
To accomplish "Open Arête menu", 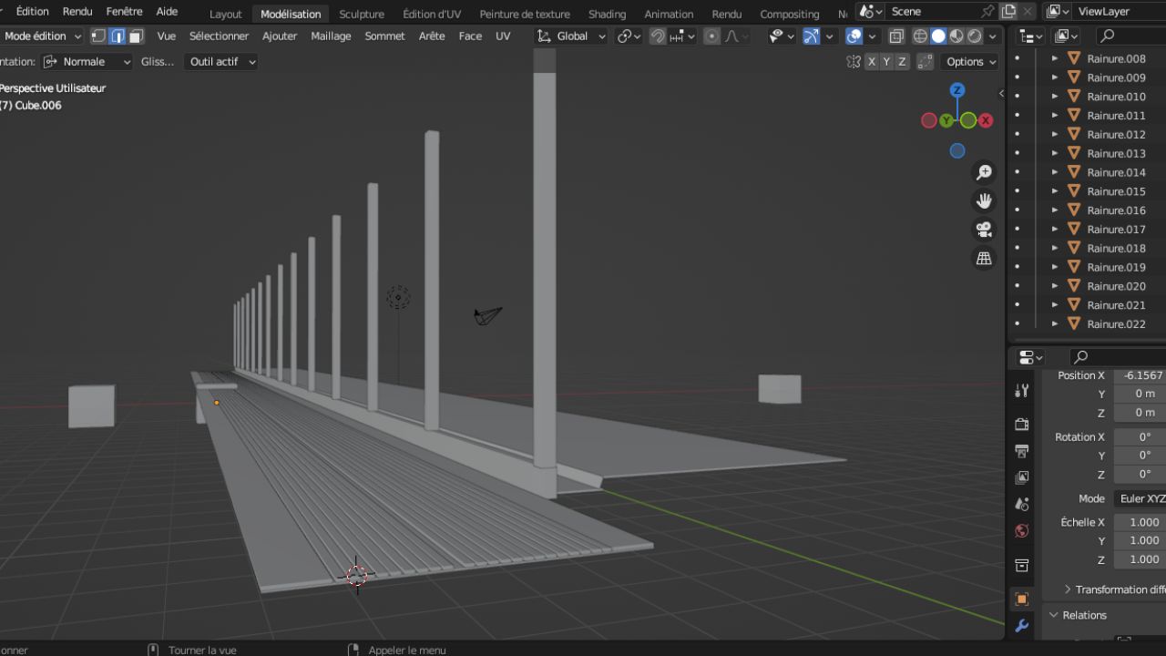I will [432, 36].
